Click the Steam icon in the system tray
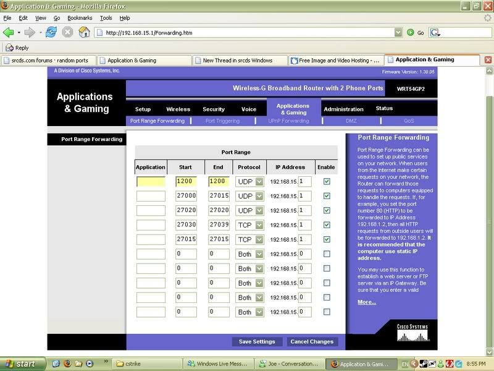 [x=423, y=364]
